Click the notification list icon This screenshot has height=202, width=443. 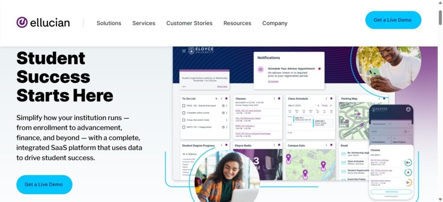pyautogui.click(x=261, y=69)
